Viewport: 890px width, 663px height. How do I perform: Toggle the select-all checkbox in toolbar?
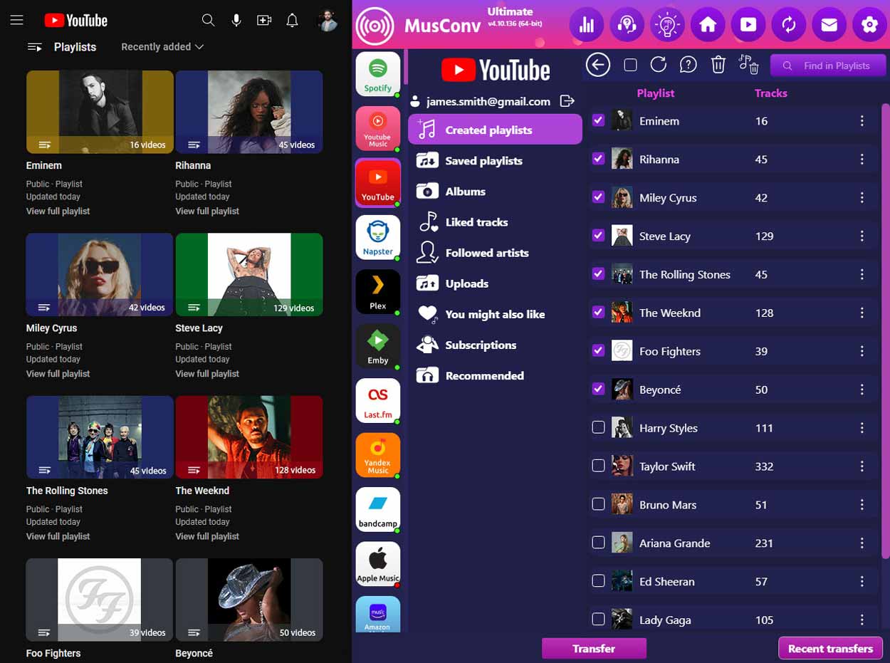click(x=630, y=65)
